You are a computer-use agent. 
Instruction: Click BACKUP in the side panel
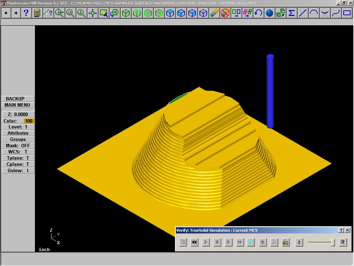(x=18, y=99)
